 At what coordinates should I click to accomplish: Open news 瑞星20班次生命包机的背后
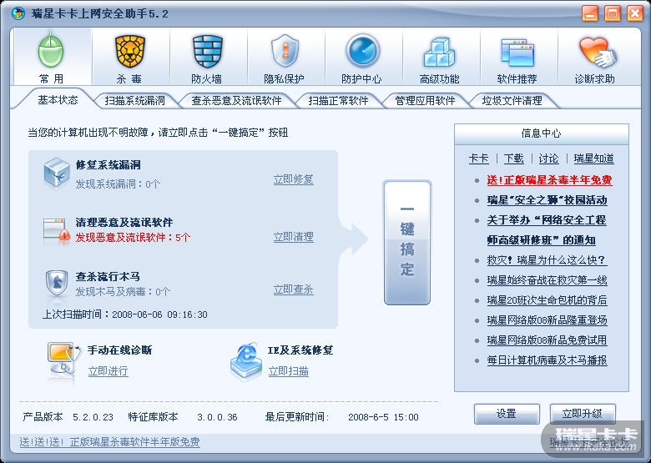click(x=547, y=300)
